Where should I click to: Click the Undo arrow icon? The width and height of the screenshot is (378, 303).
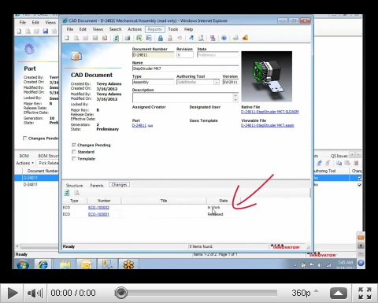point(180,38)
